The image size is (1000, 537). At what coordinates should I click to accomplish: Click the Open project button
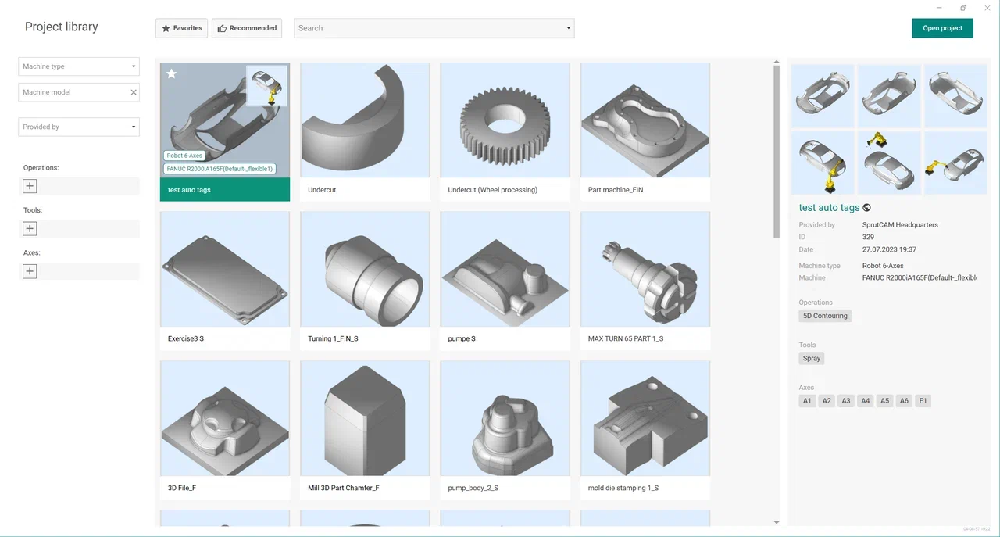[942, 28]
